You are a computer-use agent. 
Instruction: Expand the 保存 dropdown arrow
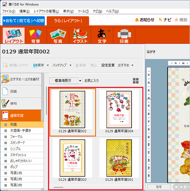click(48, 65)
